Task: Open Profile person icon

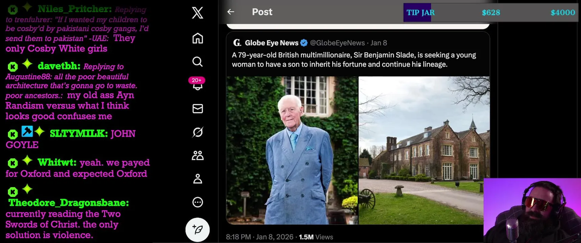Action: click(x=198, y=179)
